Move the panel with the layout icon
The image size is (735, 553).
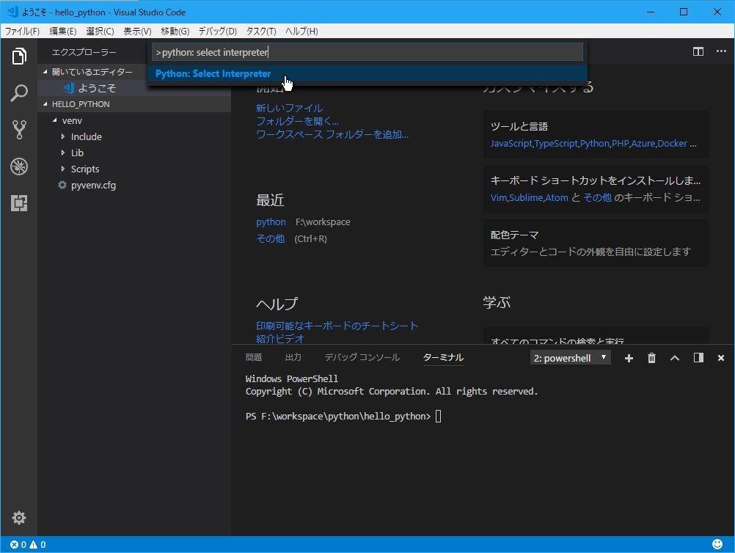coord(698,358)
